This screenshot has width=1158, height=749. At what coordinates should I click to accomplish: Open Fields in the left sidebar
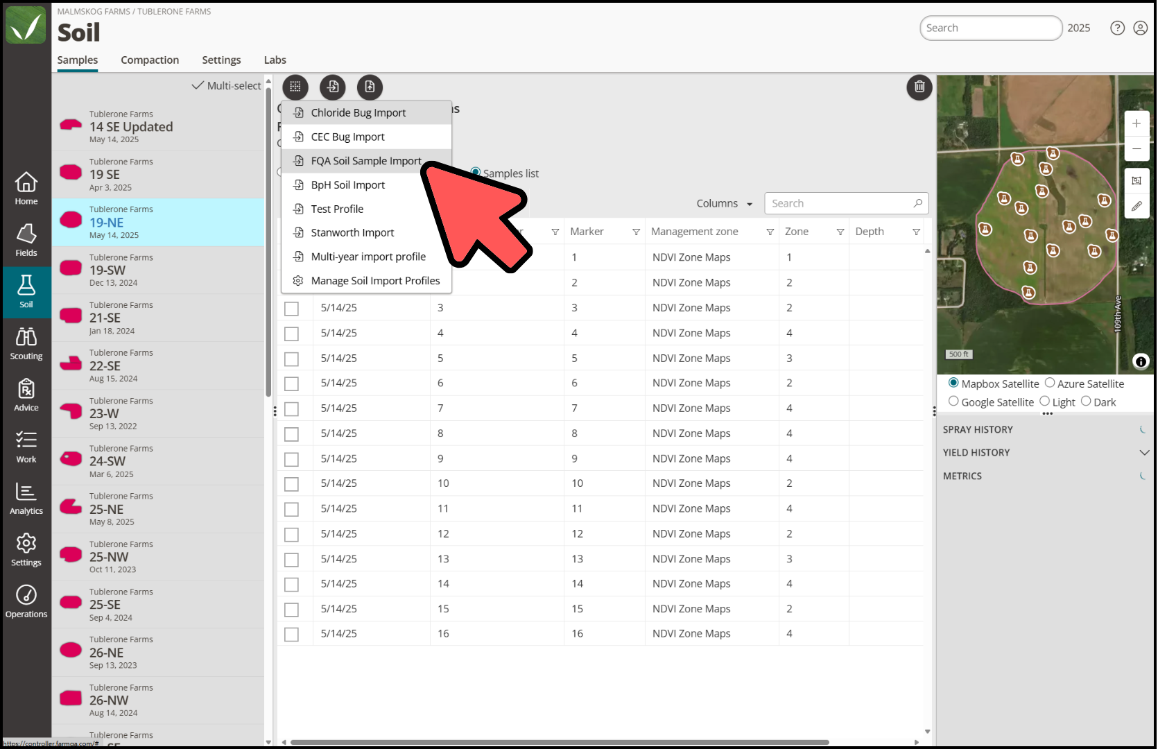click(26, 241)
